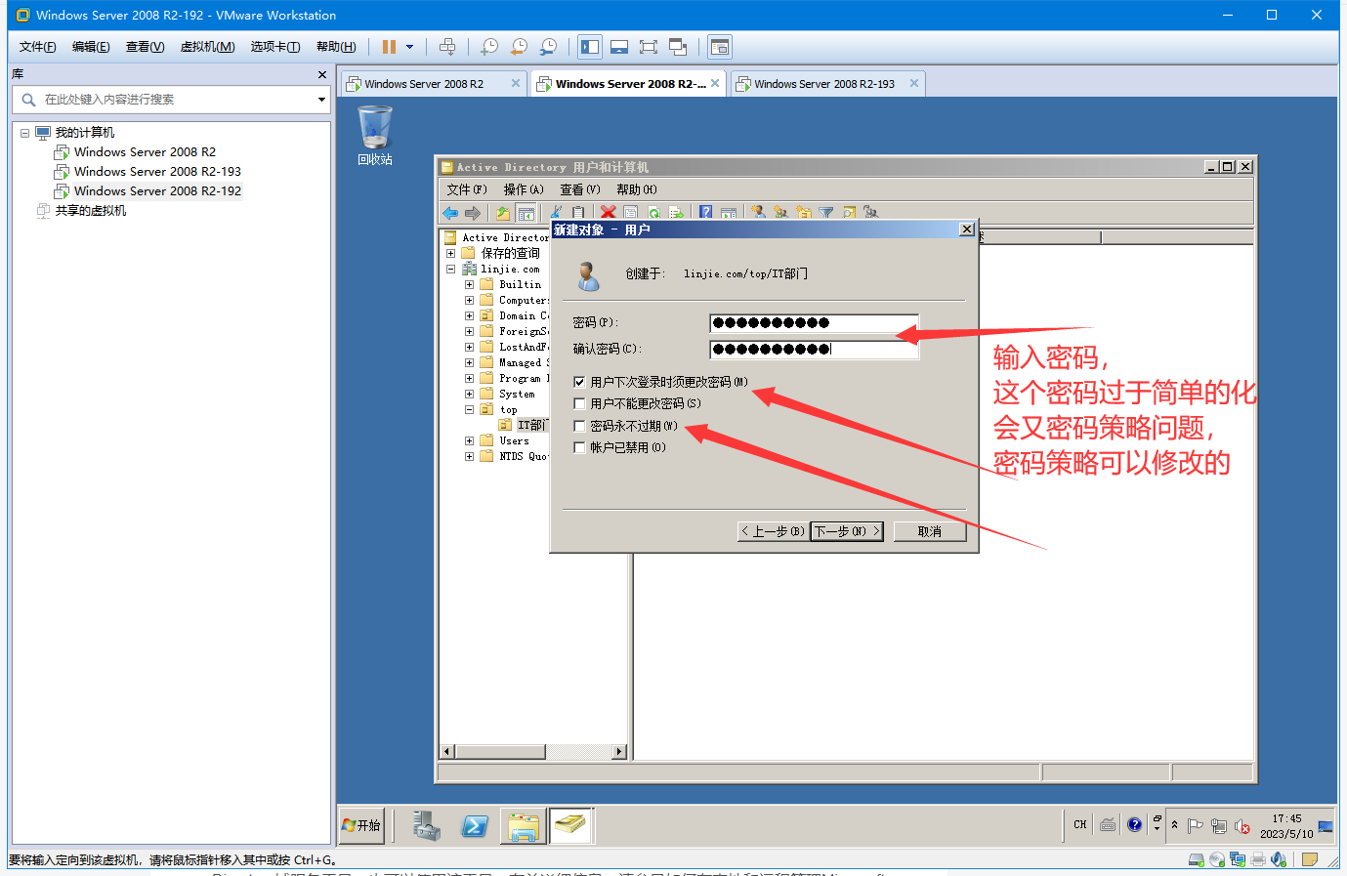The height and width of the screenshot is (876, 1347).
Task: Select Windows Server 2008 R2-193 in library
Action: tap(157, 172)
